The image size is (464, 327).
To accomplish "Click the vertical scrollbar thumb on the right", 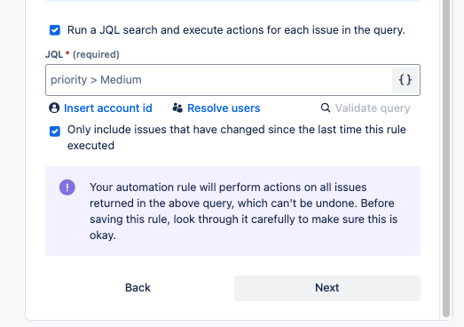I will (446, 158).
